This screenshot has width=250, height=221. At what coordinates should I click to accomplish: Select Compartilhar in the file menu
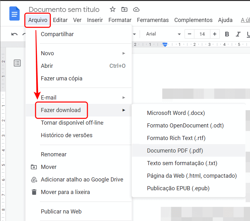(x=79, y=34)
